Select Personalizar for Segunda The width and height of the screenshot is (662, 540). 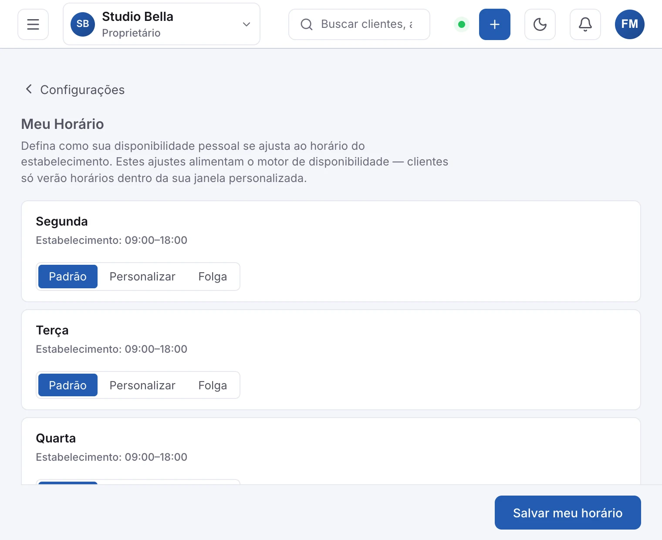142,277
